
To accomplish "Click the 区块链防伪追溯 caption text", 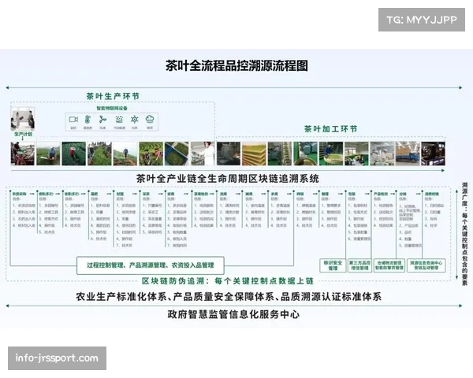I will tap(228, 281).
